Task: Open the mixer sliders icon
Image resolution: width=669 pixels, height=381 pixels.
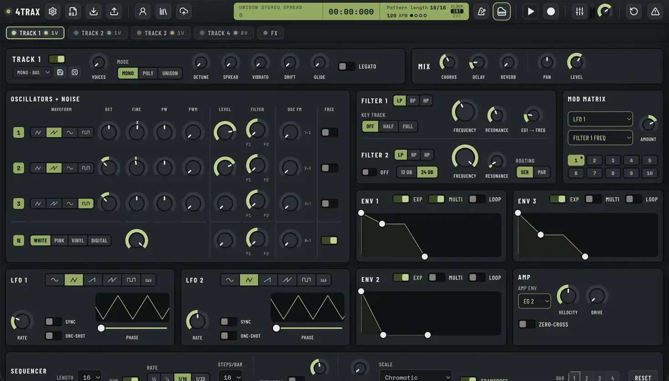Action: (579, 12)
